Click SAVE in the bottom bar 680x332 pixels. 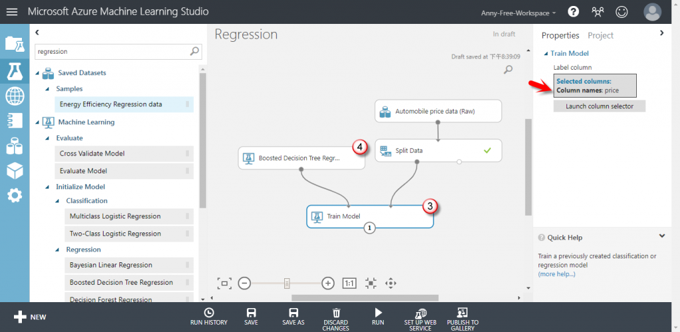click(x=250, y=317)
